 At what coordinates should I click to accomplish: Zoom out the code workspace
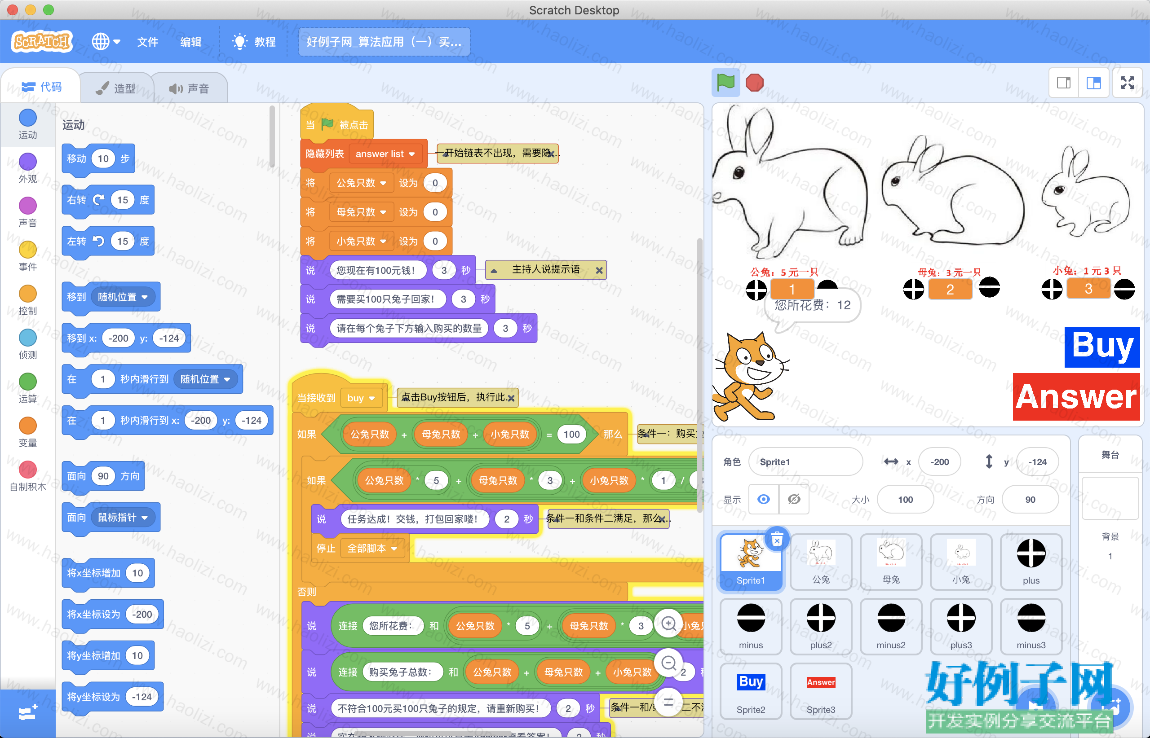pyautogui.click(x=668, y=663)
